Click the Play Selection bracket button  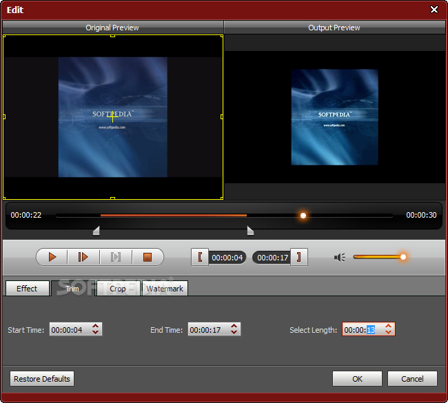coord(115,257)
